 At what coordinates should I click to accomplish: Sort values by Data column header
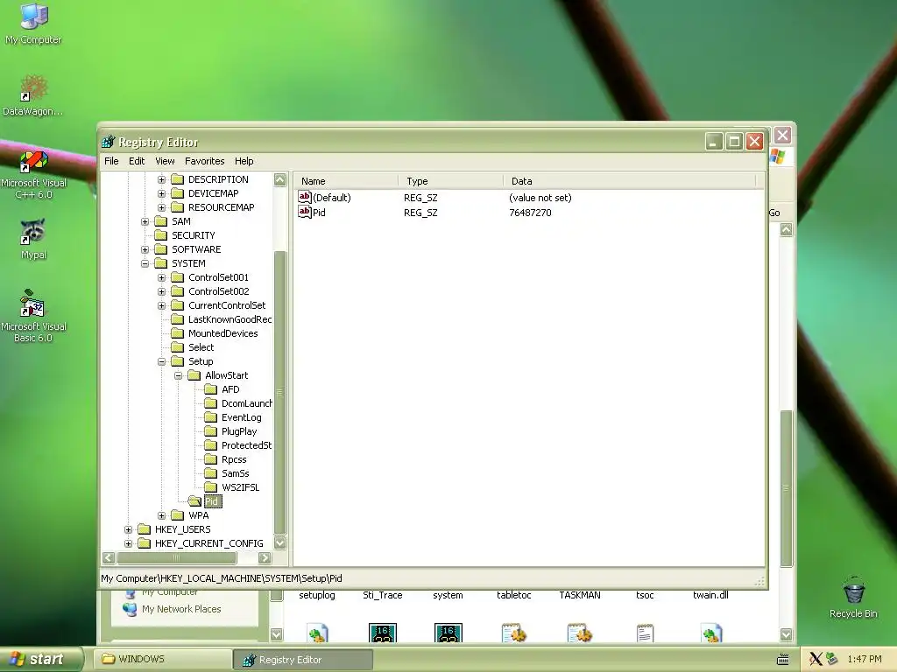[629, 181]
